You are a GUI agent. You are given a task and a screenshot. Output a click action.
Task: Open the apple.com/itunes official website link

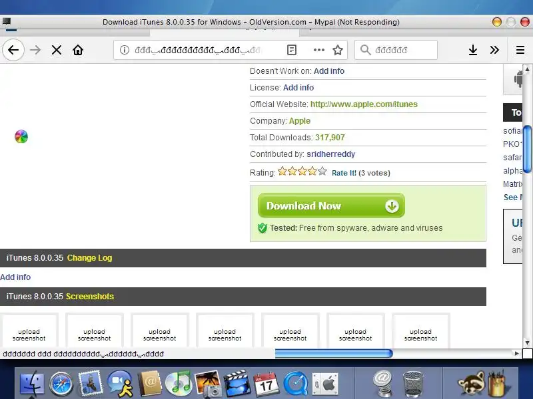point(364,104)
